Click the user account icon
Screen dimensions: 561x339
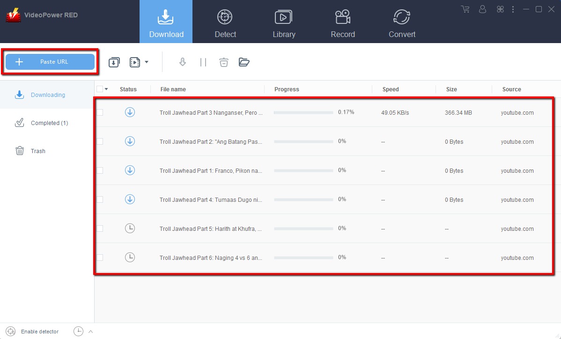[483, 9]
